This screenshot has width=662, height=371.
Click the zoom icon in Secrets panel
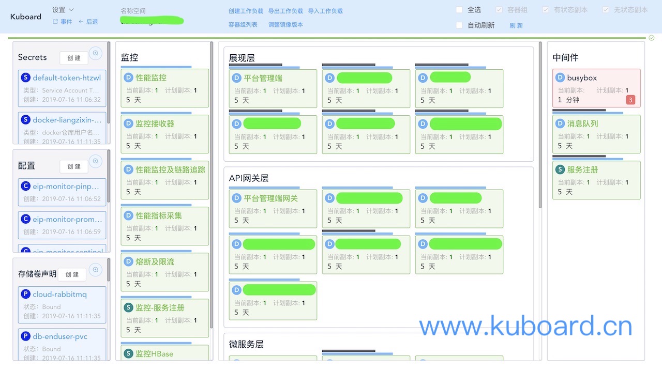96,53
